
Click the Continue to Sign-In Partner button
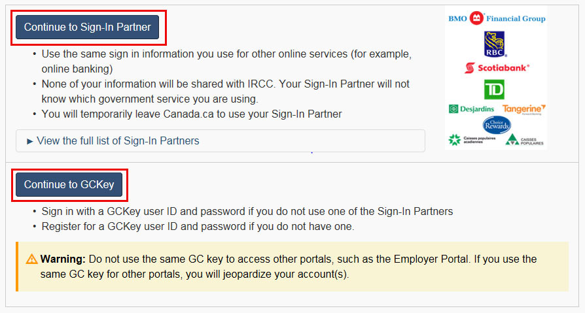click(x=87, y=27)
